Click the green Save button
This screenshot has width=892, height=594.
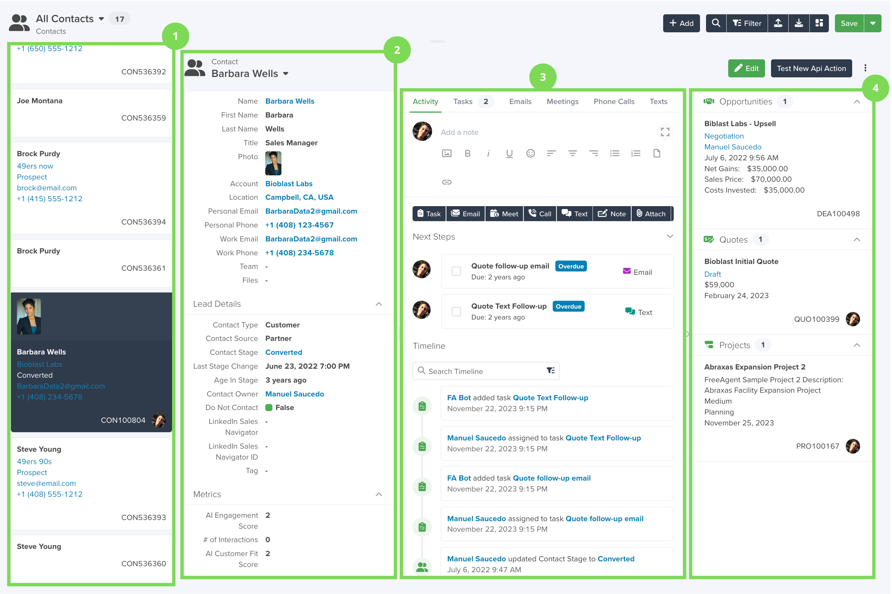pos(848,23)
